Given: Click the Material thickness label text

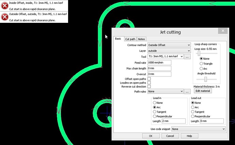Looking at the screenshot, I should 206,87.
